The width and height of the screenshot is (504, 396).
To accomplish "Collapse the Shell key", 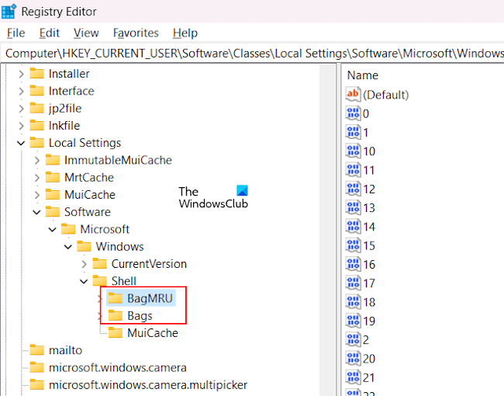I will coord(84,281).
